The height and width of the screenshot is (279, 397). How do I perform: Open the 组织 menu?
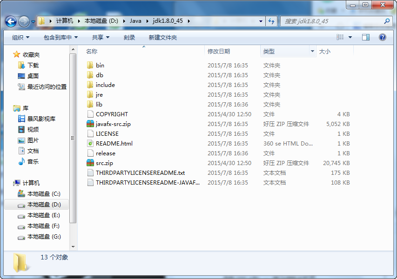click(x=20, y=38)
